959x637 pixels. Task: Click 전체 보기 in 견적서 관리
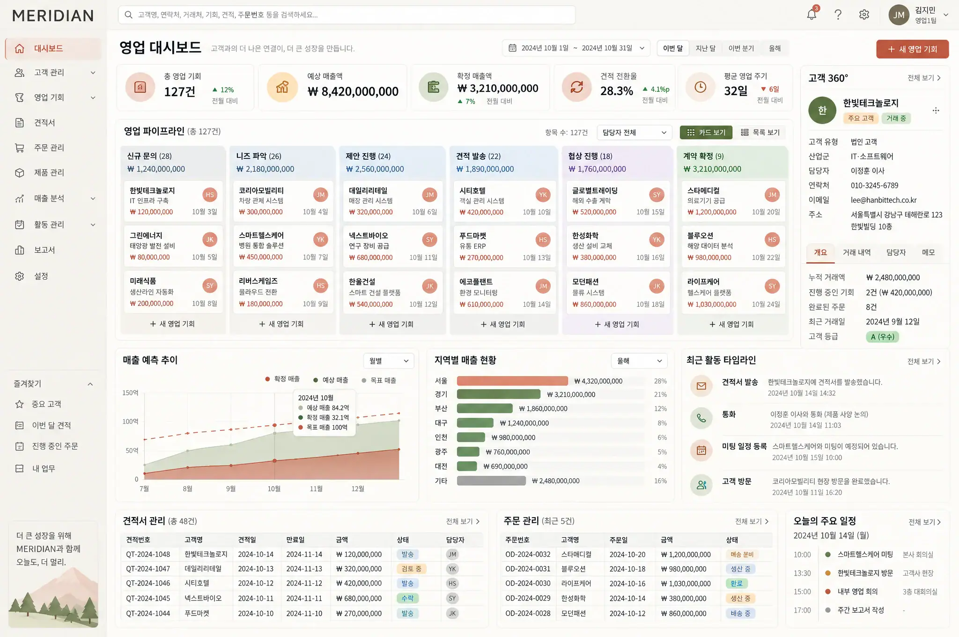(x=463, y=521)
